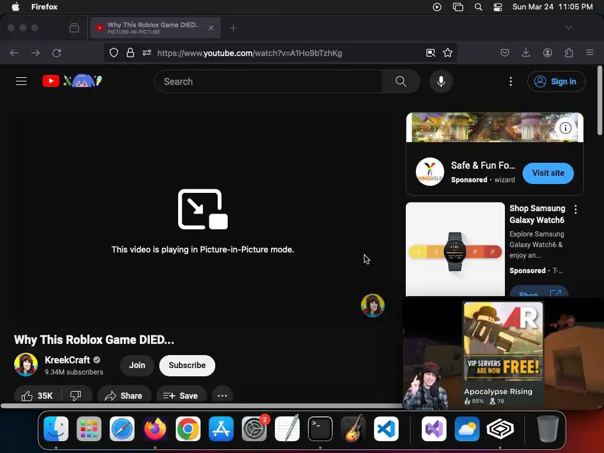Sign in to YouTube

pos(556,81)
